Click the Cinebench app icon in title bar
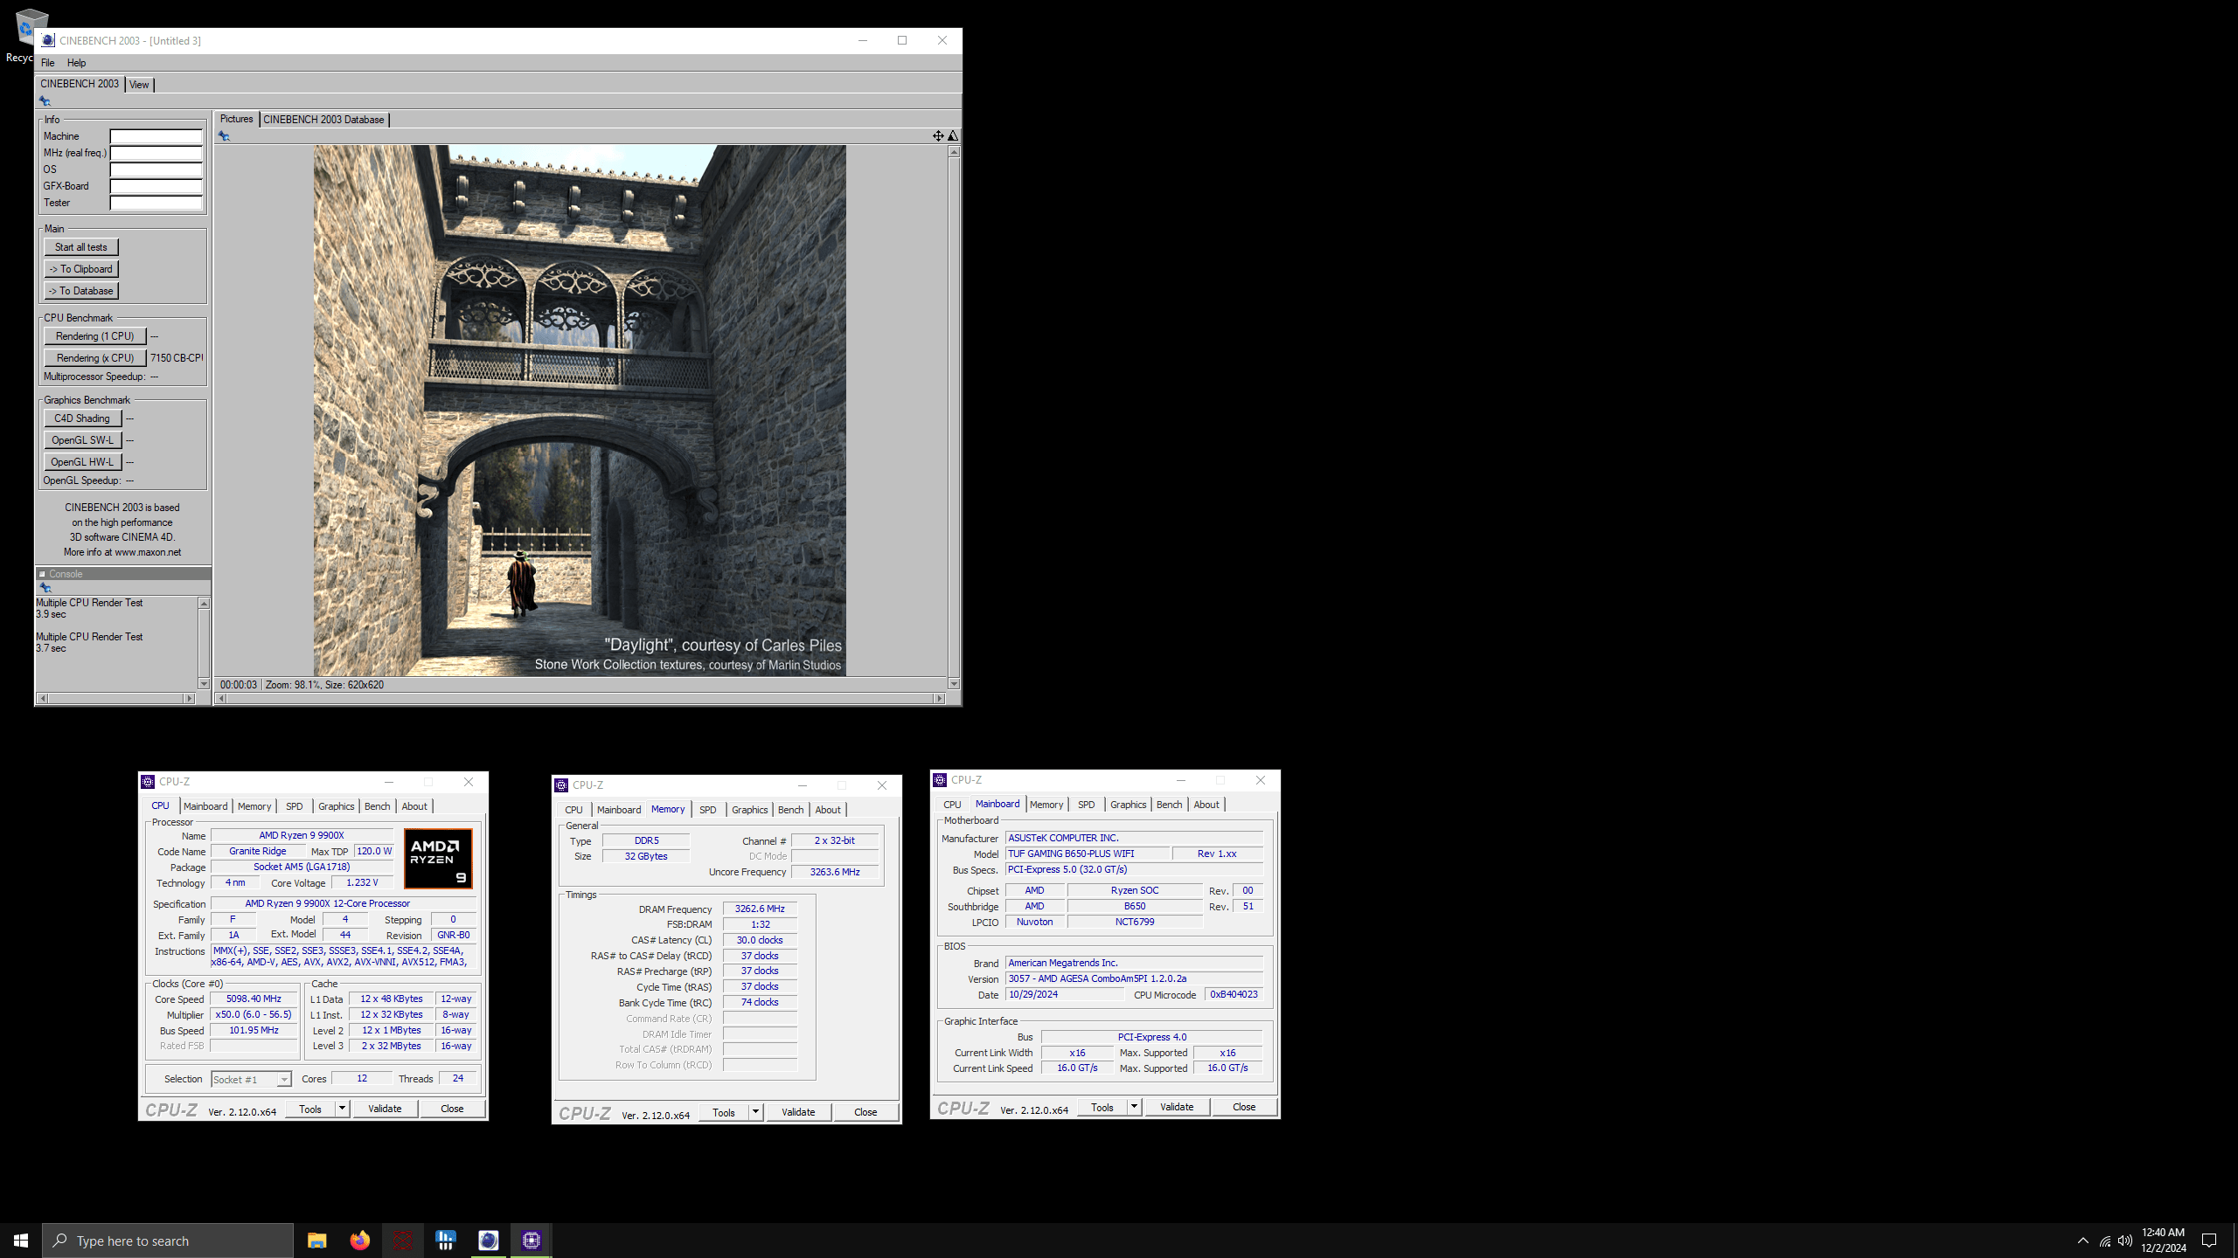2238x1258 pixels. (48, 40)
